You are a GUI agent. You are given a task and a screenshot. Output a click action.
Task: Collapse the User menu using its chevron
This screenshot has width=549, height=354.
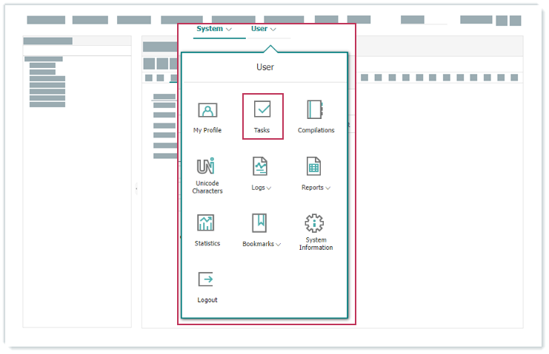click(274, 30)
